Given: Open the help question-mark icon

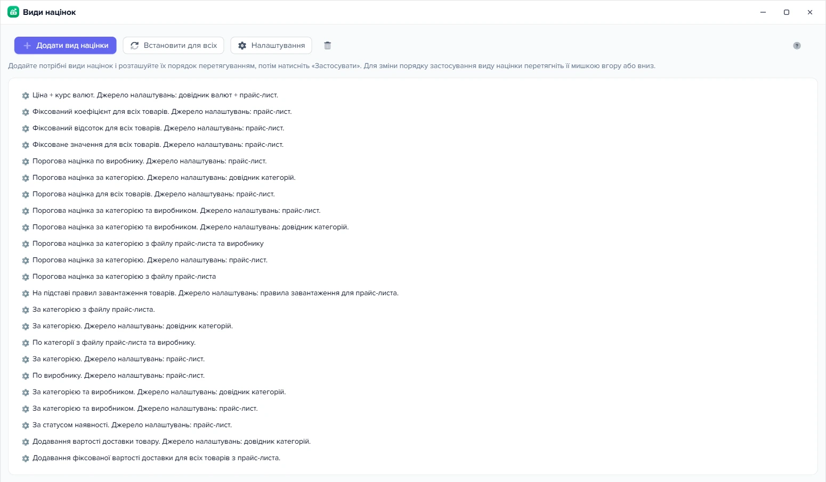Looking at the screenshot, I should 797,46.
